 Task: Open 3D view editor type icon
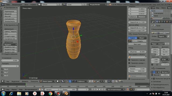click(3, 81)
